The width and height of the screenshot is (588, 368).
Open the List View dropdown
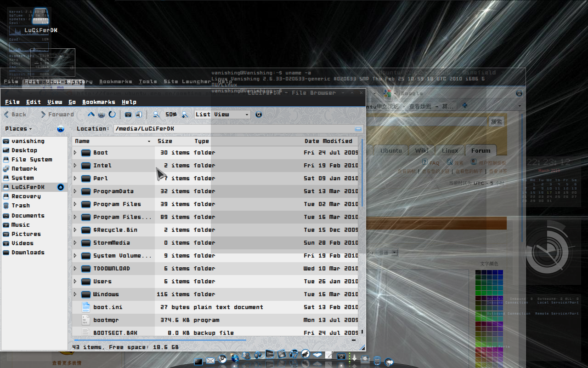click(222, 115)
